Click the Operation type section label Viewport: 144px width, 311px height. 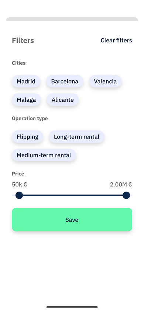coord(30,118)
